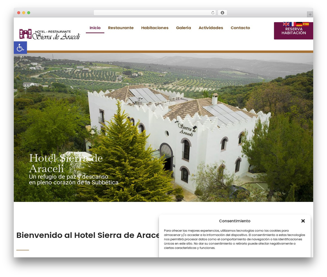Focus the browser address bar

point(155,13)
